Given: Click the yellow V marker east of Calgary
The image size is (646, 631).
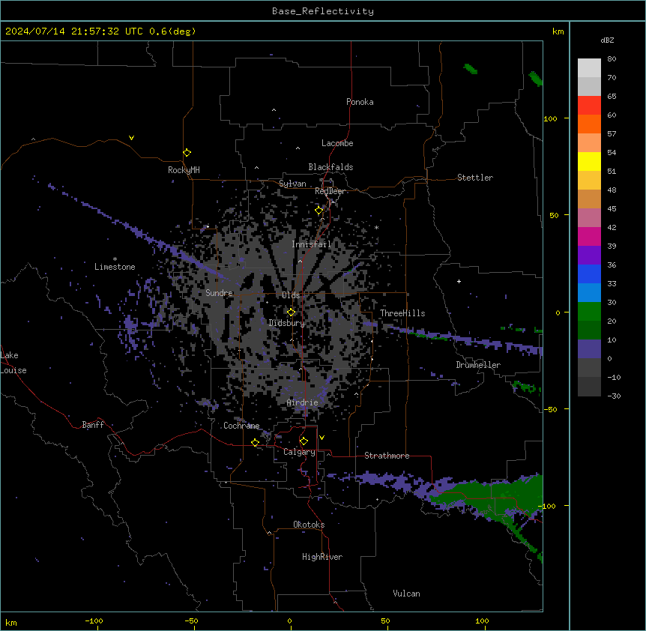Looking at the screenshot, I should 322,438.
